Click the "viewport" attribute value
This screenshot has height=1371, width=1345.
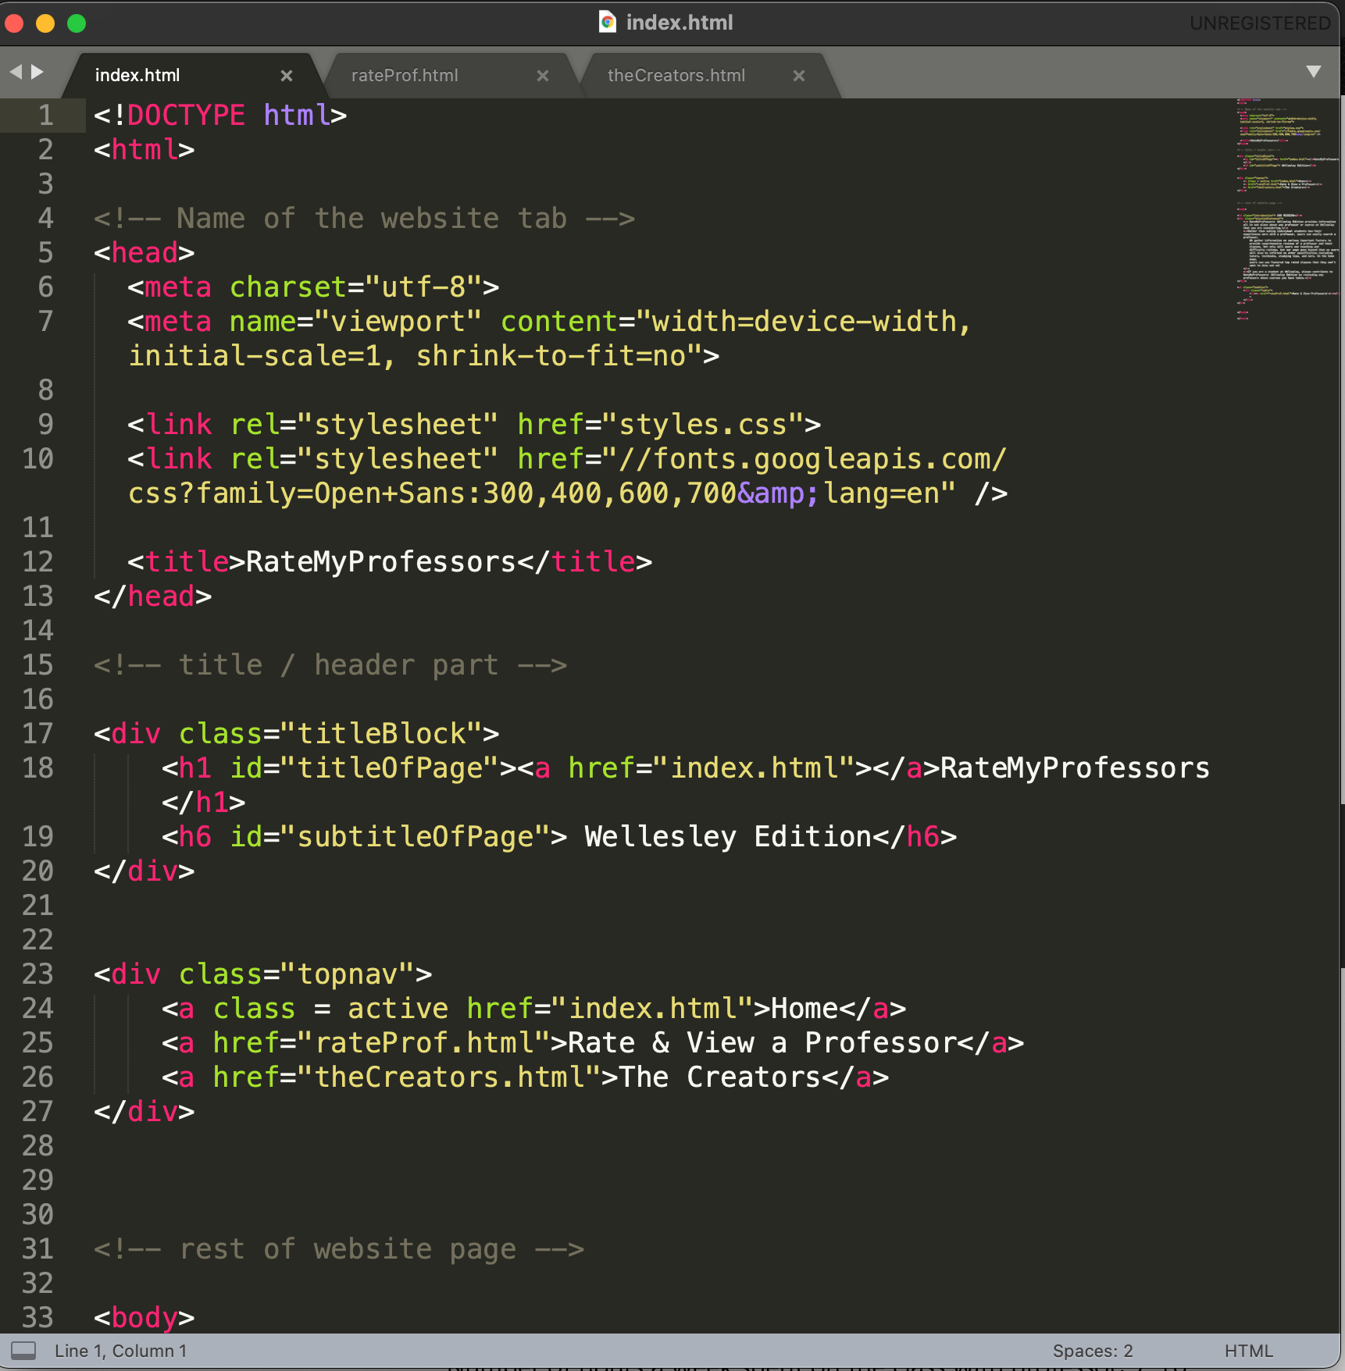(398, 322)
